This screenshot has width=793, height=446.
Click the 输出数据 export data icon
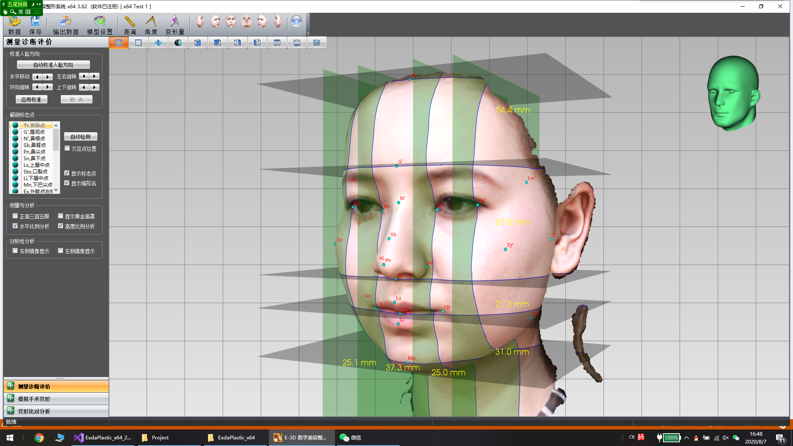[66, 25]
